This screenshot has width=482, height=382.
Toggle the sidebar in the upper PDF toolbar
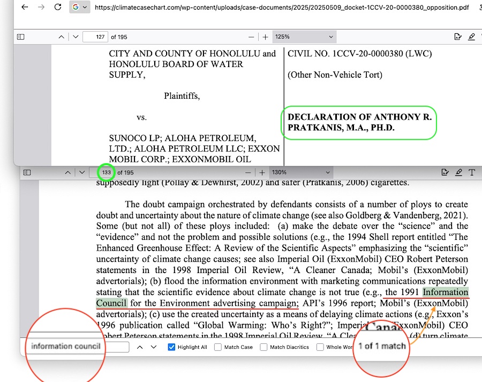(x=20, y=37)
